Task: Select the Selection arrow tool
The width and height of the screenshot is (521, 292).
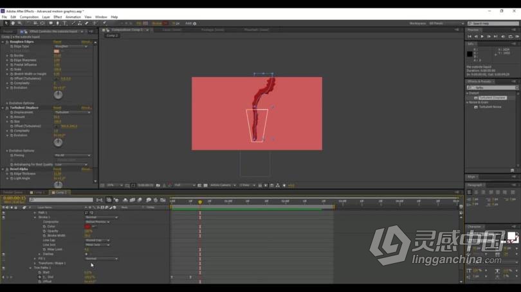Action: coord(5,23)
